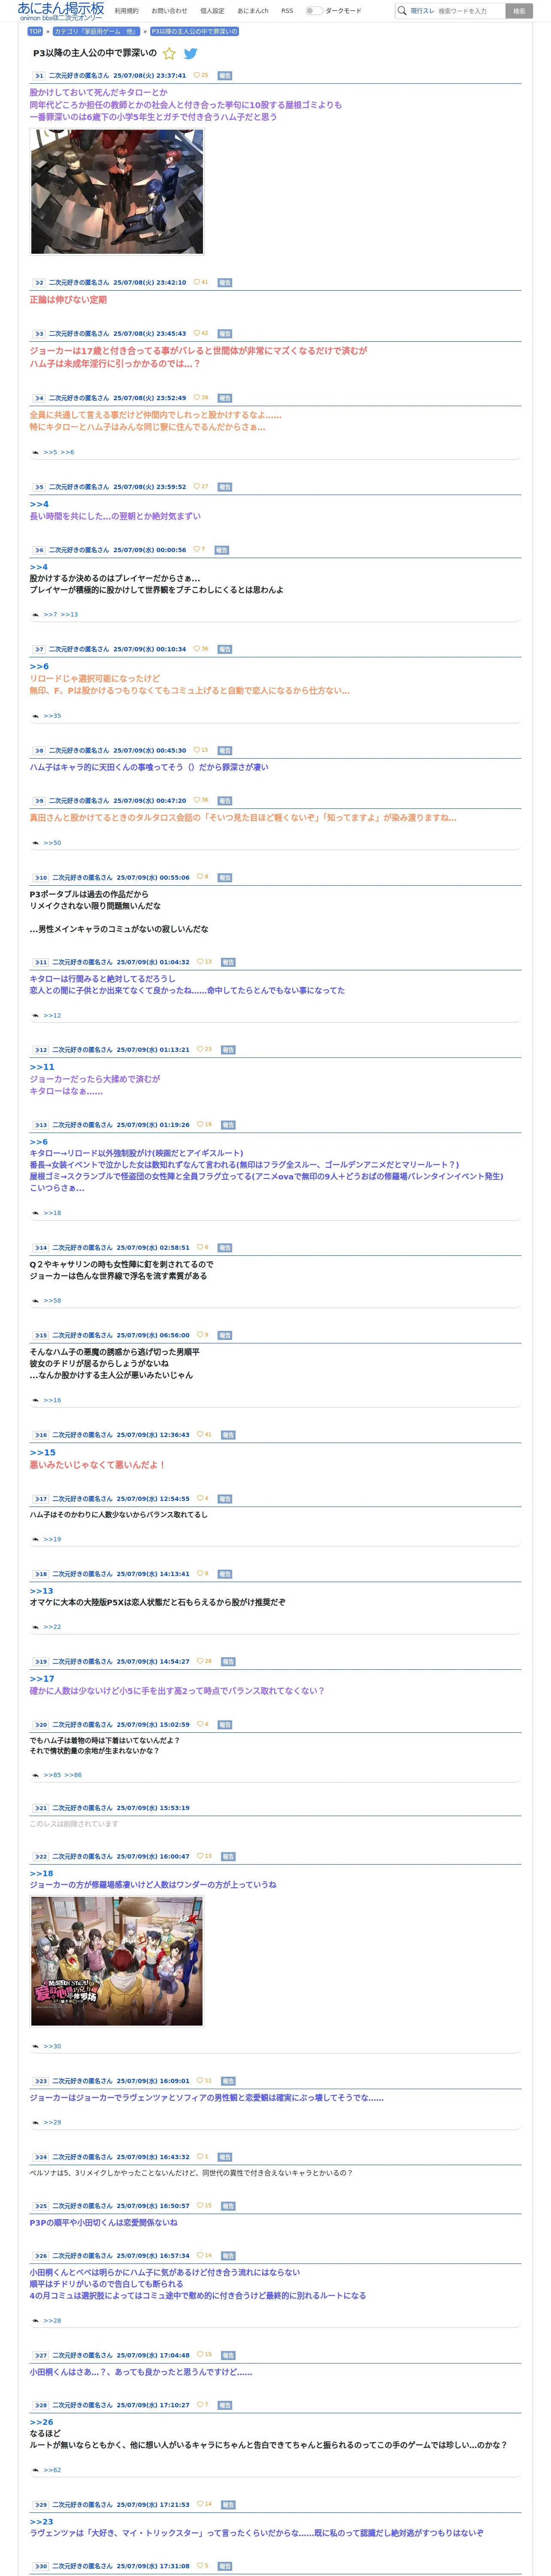Click the >>5 reply link under post 4
Viewport: 551px width, 2576px height.
pyautogui.click(x=50, y=453)
